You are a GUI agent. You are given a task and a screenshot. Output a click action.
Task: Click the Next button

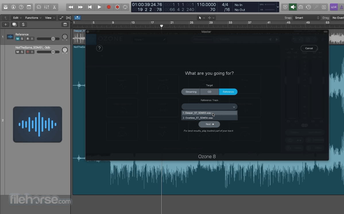click(209, 124)
